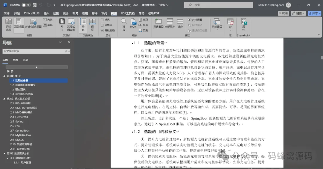Jump to 2.4 ElementUI heading
The height and width of the screenshot is (169, 323).
19,117
